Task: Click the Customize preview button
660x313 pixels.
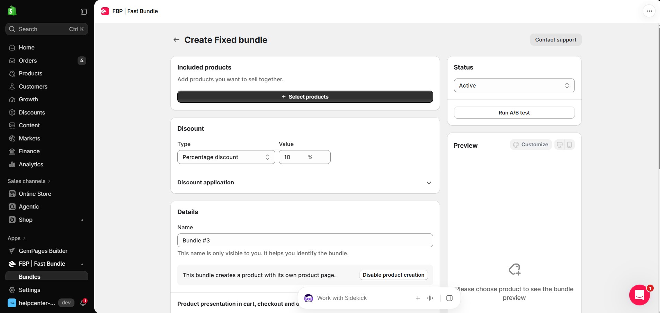Action: coord(531,145)
